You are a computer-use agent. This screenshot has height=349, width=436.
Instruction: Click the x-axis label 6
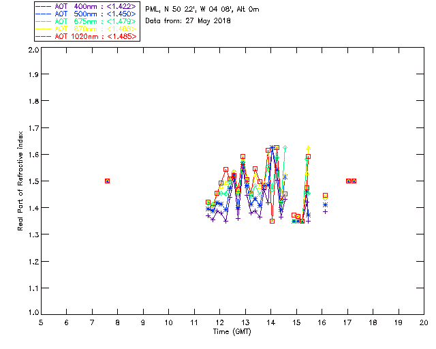pyautogui.click(x=67, y=322)
